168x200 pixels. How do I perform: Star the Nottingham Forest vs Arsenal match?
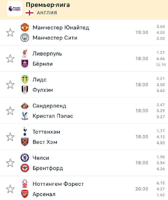pos(10,189)
